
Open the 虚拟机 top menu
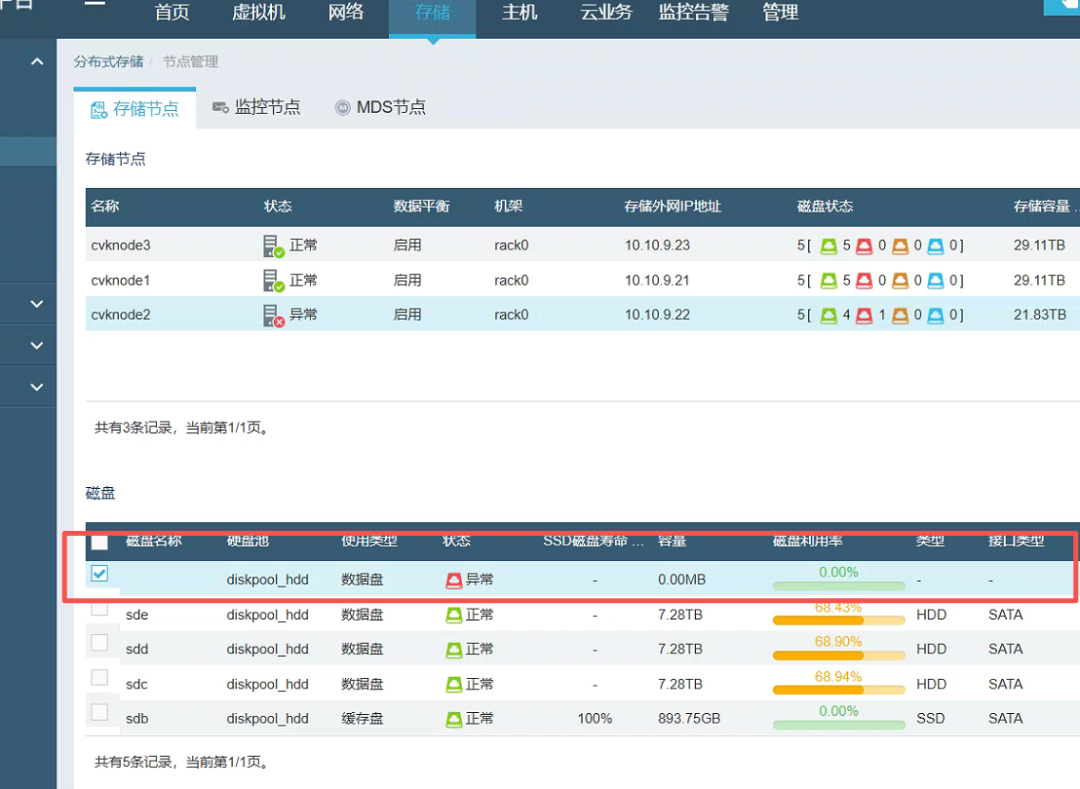(258, 13)
